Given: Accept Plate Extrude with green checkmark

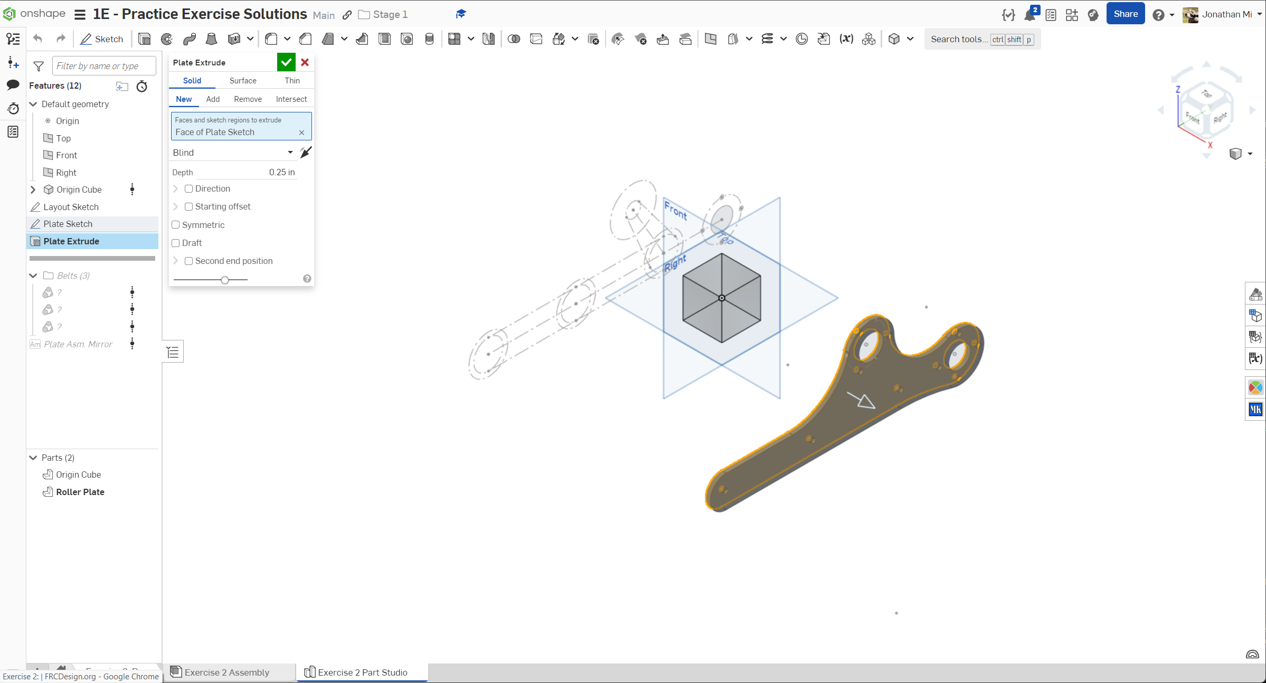Looking at the screenshot, I should tap(286, 62).
